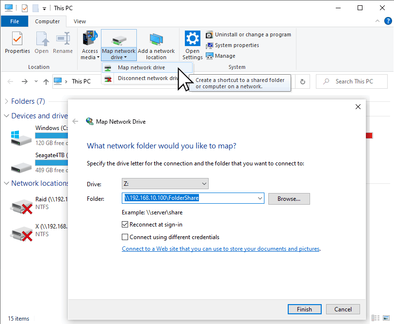Click the X network drive icon

[21, 234]
